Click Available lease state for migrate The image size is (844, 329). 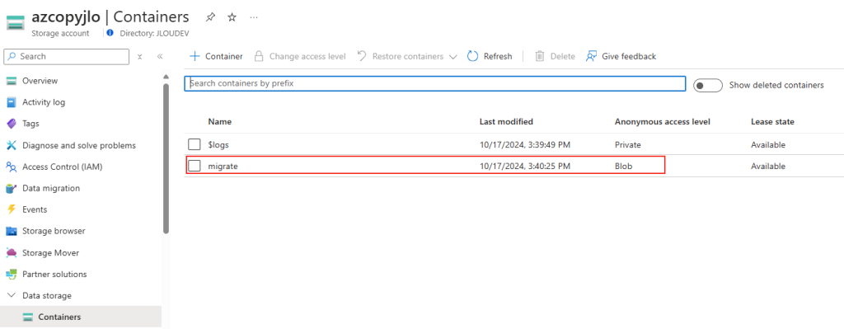[x=768, y=167]
